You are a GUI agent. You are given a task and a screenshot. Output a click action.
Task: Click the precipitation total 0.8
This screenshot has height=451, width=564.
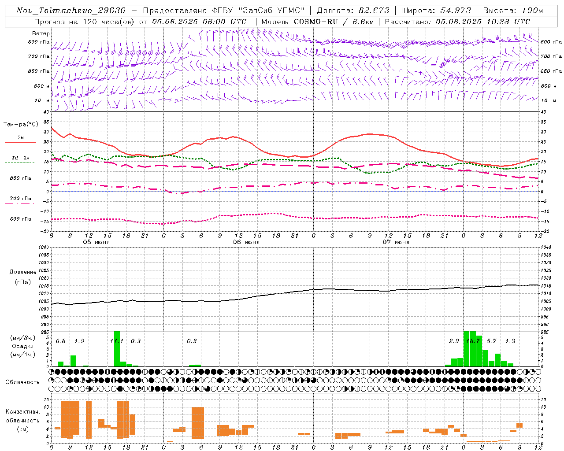[61, 341]
